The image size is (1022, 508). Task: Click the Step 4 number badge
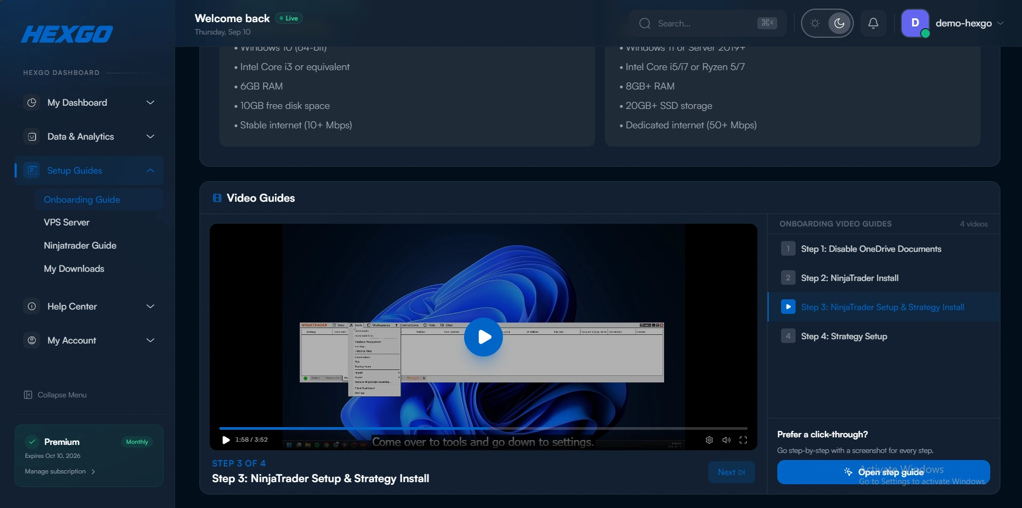[x=788, y=336]
